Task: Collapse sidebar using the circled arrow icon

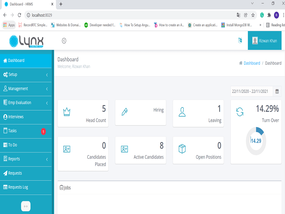Action: point(64,41)
